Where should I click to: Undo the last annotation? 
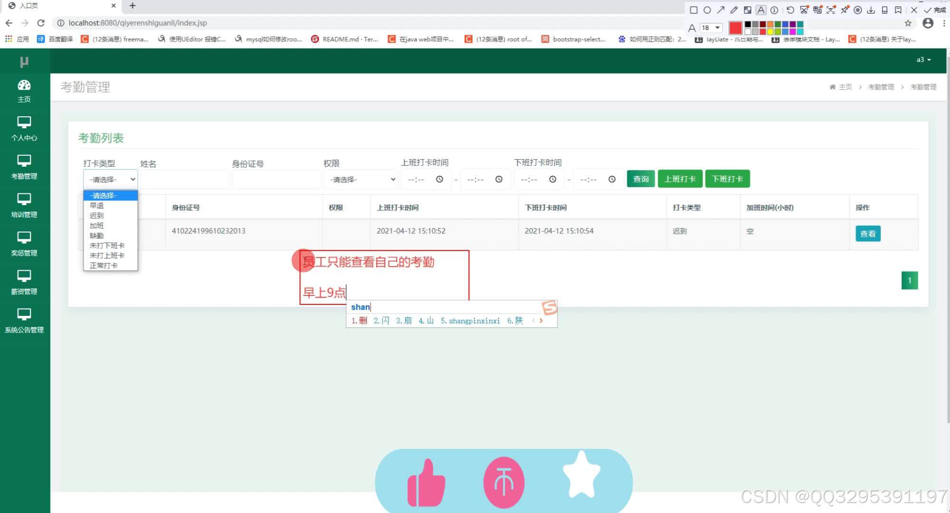pos(790,10)
